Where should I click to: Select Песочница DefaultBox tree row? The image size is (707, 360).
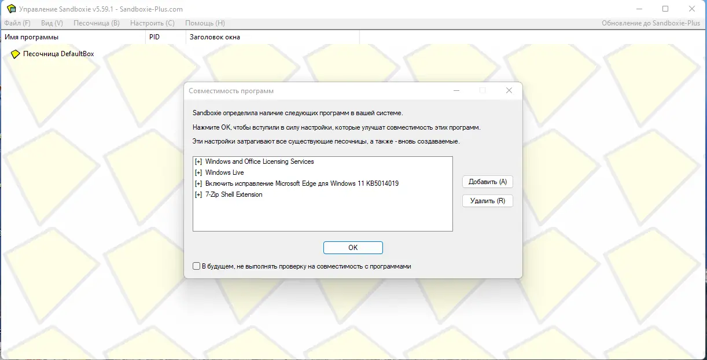click(x=53, y=54)
